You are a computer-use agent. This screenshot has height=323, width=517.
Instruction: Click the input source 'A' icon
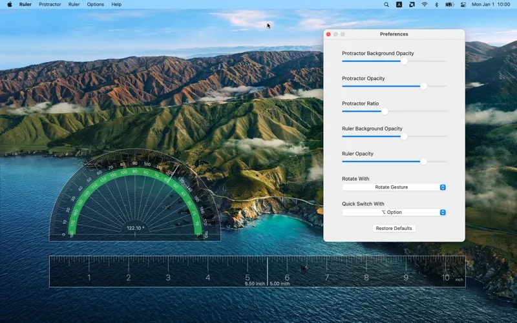[399, 5]
